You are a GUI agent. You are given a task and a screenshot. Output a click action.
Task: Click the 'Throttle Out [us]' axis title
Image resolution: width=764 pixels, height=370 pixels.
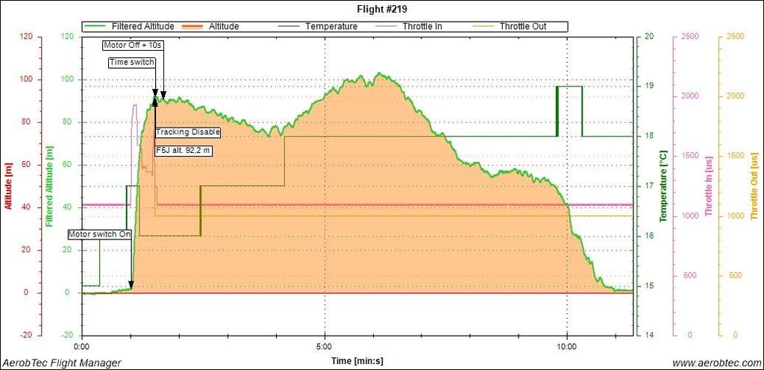(755, 185)
